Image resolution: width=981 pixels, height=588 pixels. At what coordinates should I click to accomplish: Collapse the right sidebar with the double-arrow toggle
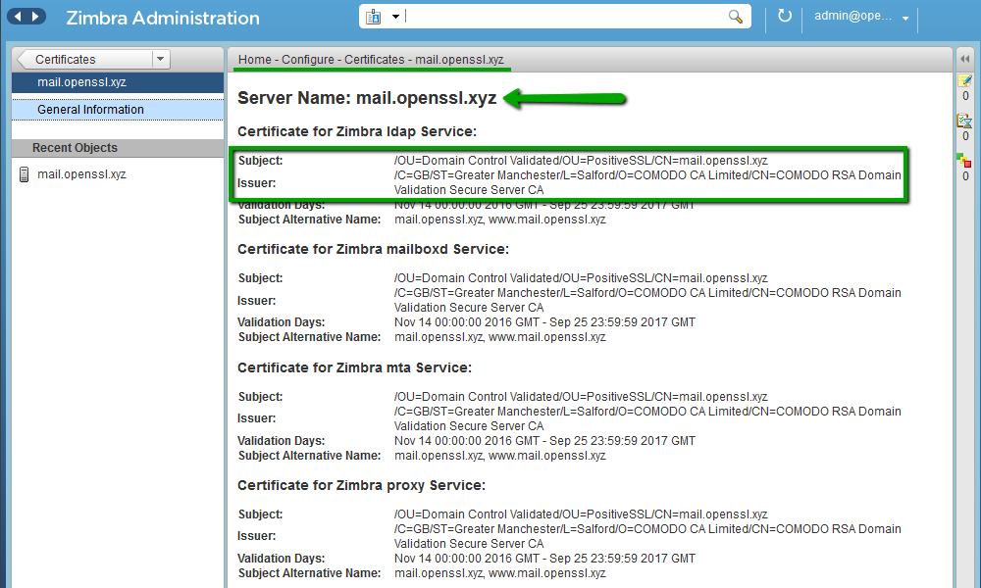pyautogui.click(x=965, y=57)
